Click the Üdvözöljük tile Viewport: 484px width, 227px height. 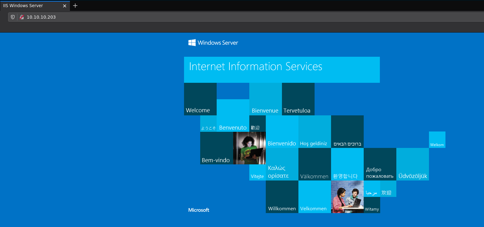click(413, 164)
